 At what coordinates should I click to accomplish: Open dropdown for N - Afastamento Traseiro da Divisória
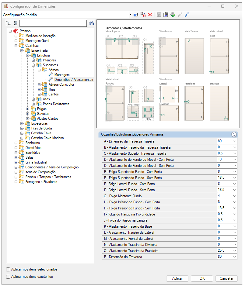[x=235, y=245]
